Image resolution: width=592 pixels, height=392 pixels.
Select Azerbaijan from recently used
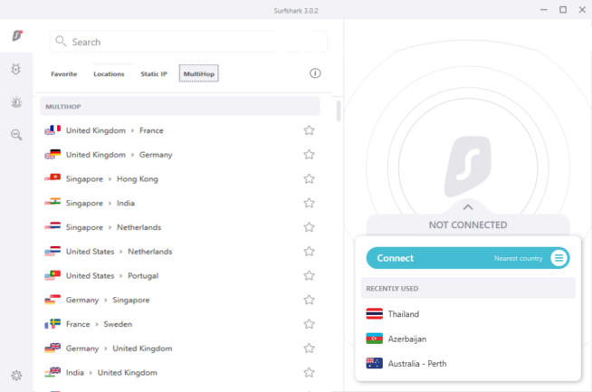pos(468,339)
